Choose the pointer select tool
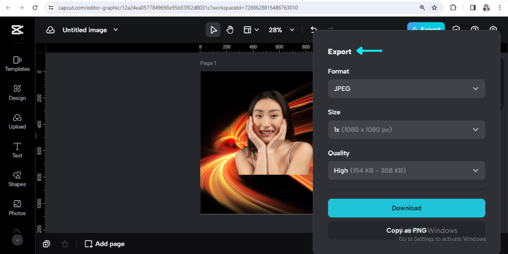The width and height of the screenshot is (508, 254). [x=213, y=30]
